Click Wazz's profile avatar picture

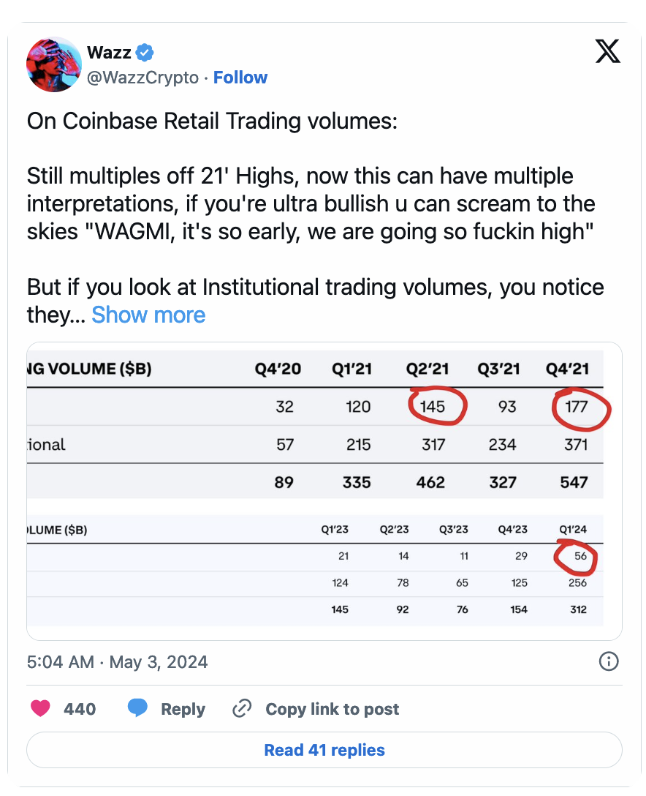pyautogui.click(x=54, y=64)
